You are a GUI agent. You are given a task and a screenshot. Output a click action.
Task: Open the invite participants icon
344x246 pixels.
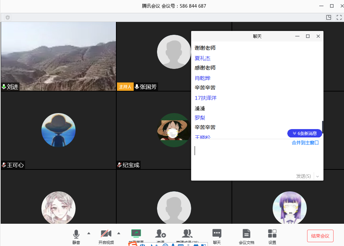[x=161, y=234]
